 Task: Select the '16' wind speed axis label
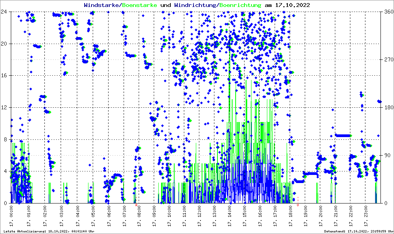click(x=4, y=76)
